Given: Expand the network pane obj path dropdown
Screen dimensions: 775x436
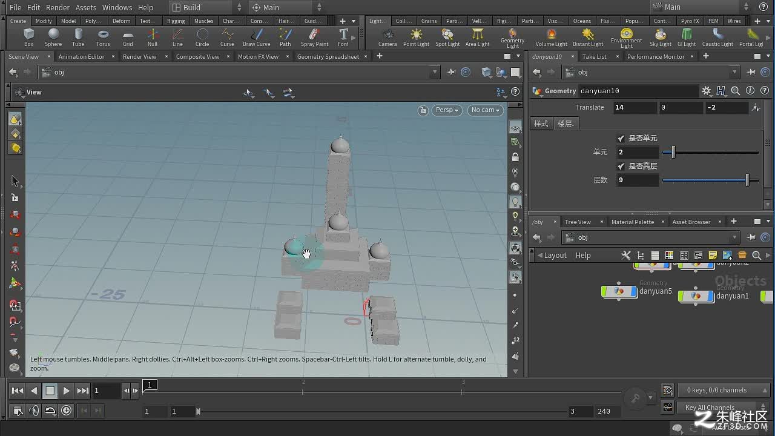Looking at the screenshot, I should (735, 237).
